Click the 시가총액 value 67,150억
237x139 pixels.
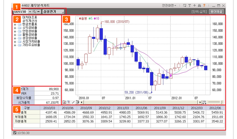(52, 102)
